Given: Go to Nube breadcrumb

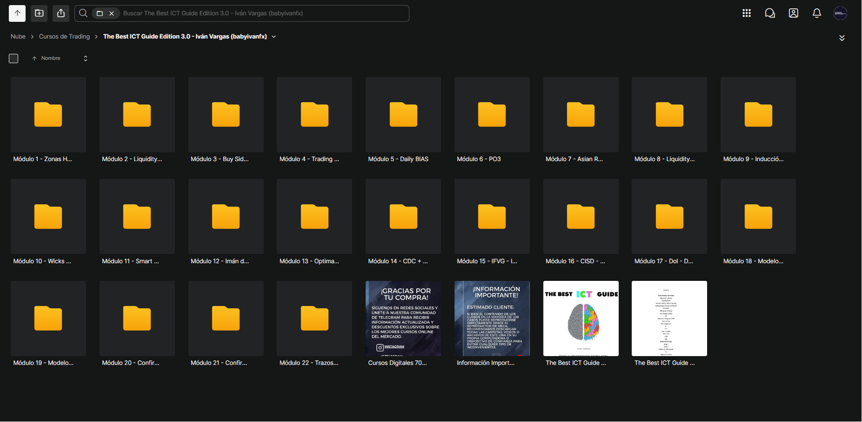Looking at the screenshot, I should (18, 36).
